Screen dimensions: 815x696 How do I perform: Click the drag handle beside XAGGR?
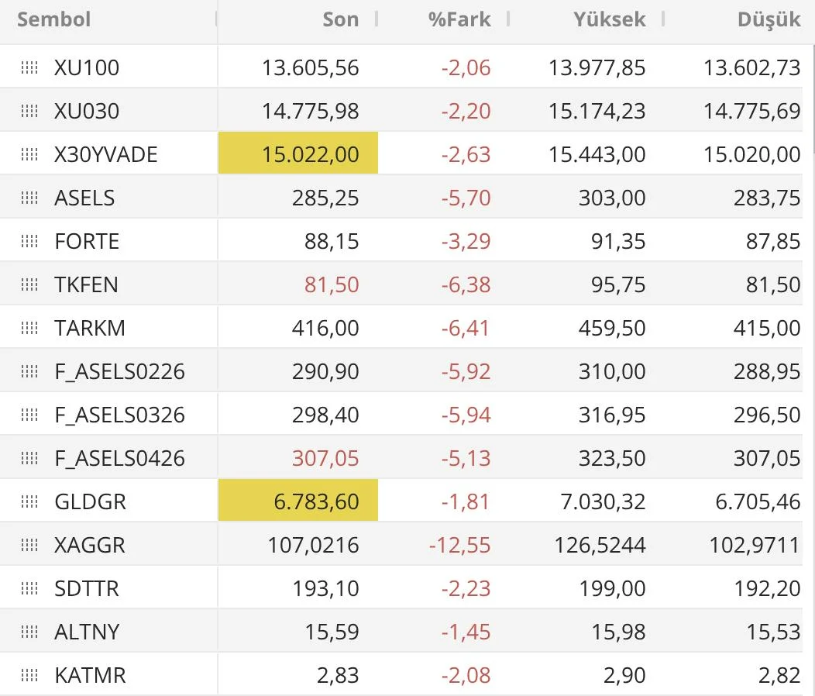[29, 546]
